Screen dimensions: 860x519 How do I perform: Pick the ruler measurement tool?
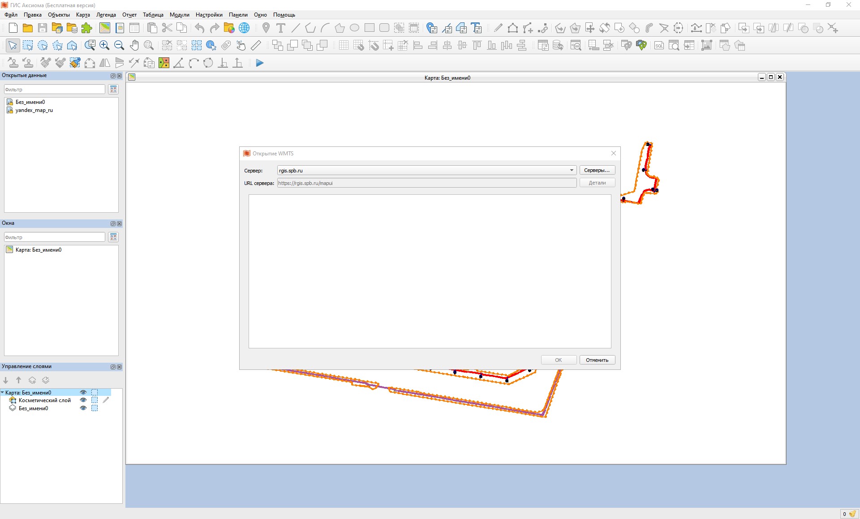point(256,45)
